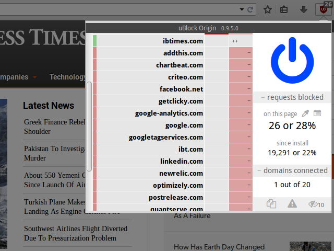Open the Turkish Plane Makes Landing headline
This screenshot has width=334, height=251.
click(54, 207)
